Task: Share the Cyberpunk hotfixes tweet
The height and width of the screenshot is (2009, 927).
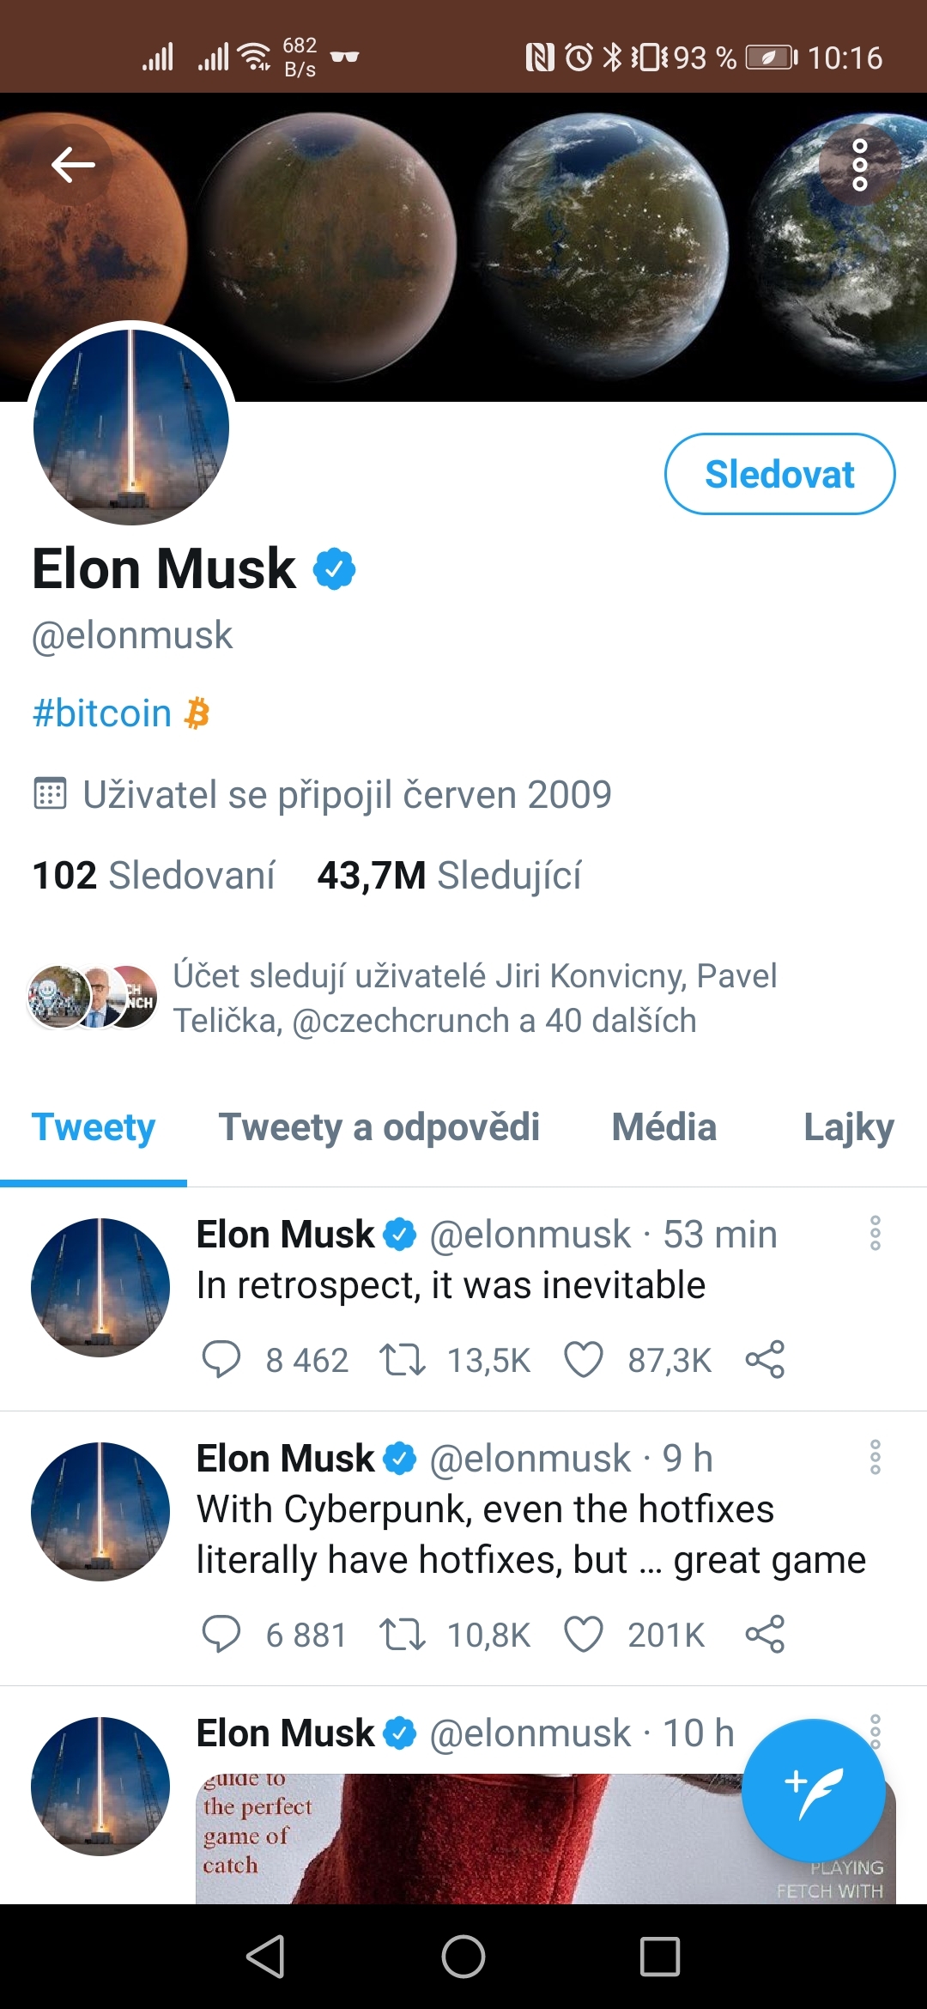Action: point(765,1635)
